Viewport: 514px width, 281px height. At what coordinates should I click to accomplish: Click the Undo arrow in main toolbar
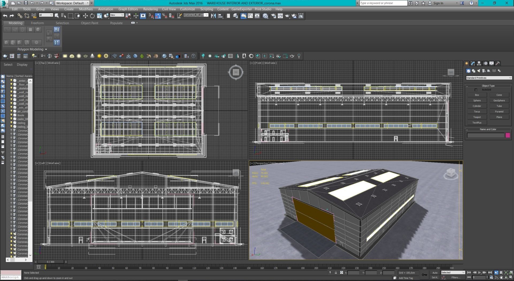click(5, 16)
